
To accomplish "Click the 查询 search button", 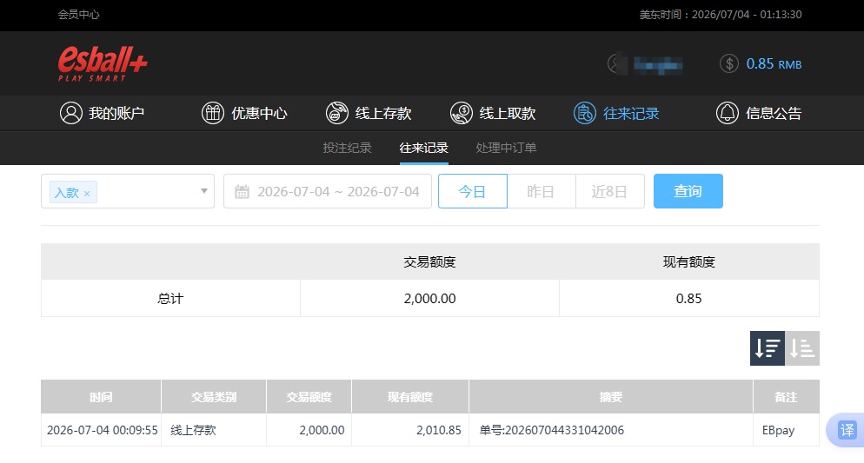I will 688,191.
